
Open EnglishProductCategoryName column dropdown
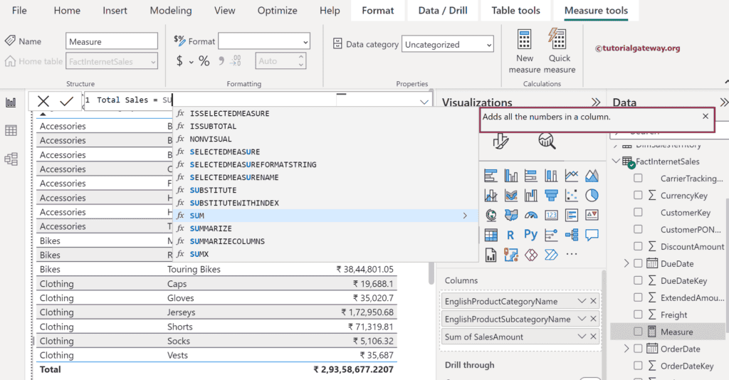click(582, 301)
